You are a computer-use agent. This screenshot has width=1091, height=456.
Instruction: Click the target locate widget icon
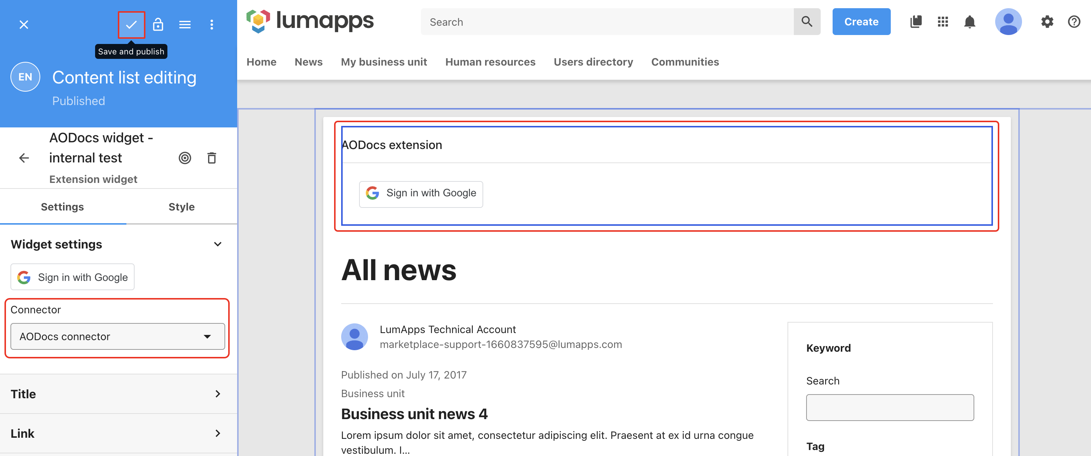185,158
